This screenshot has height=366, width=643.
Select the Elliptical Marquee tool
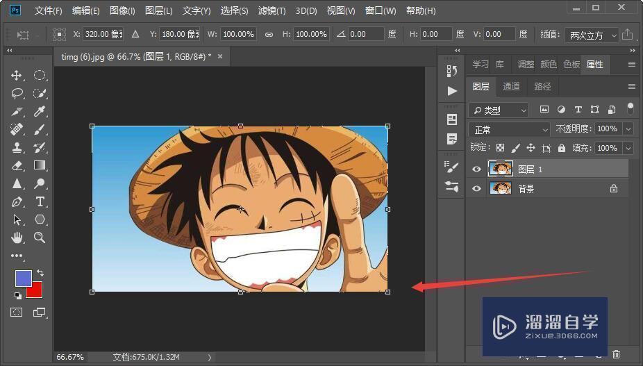click(40, 75)
